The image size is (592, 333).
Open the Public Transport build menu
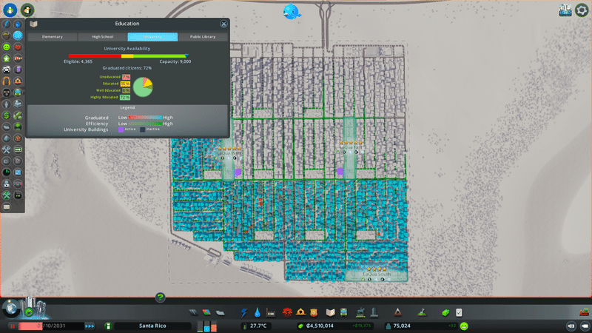point(344,312)
